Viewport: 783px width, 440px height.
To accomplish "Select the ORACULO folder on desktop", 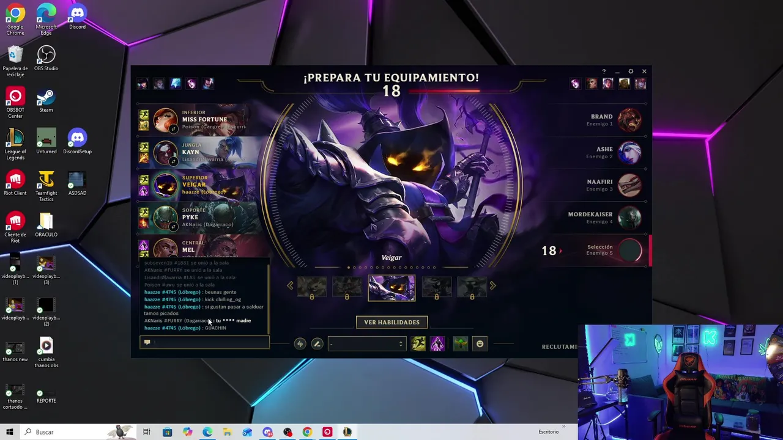I will point(46,225).
